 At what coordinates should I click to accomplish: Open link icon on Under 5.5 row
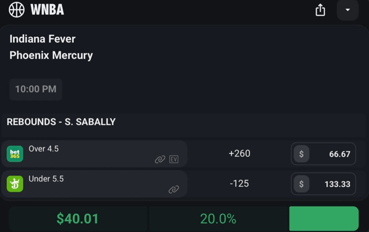click(173, 189)
